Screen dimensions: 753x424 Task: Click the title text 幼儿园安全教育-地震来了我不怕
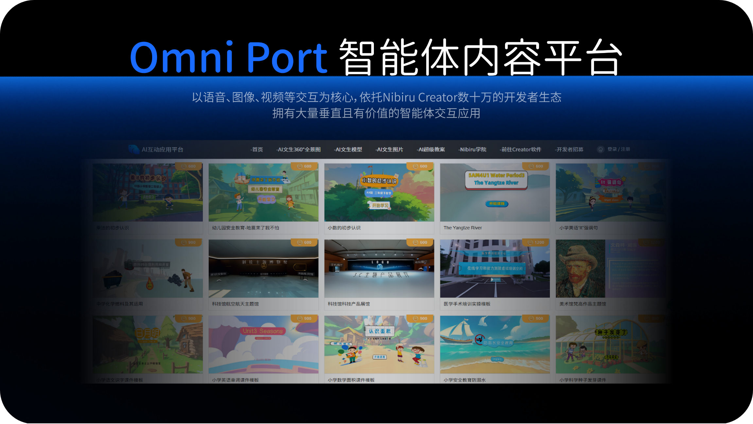[246, 228]
